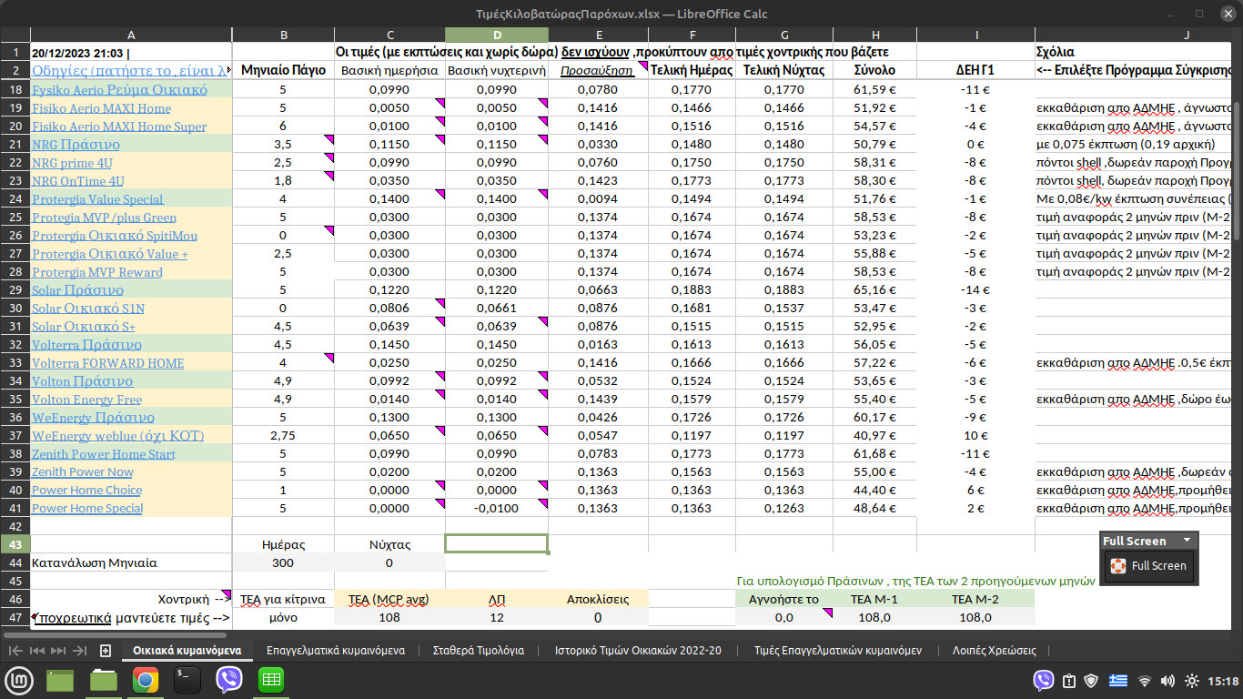1243x699 pixels.
Task: Switch to the Οικιακά κυμαινόμενα sheet tab
Action: click(x=187, y=651)
